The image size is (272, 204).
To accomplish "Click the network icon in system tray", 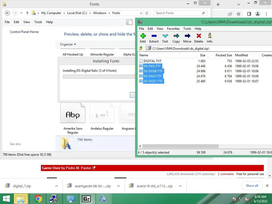I will click(241, 199).
